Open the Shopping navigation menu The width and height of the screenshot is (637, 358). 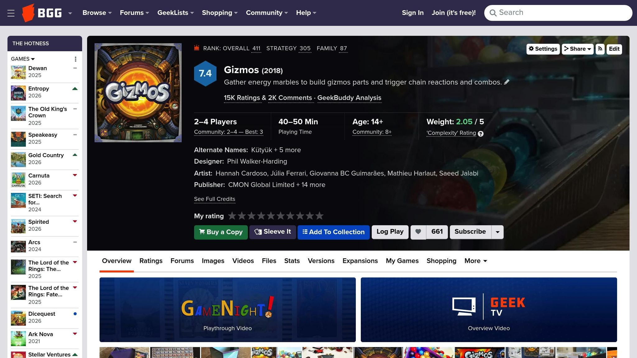coord(220,13)
